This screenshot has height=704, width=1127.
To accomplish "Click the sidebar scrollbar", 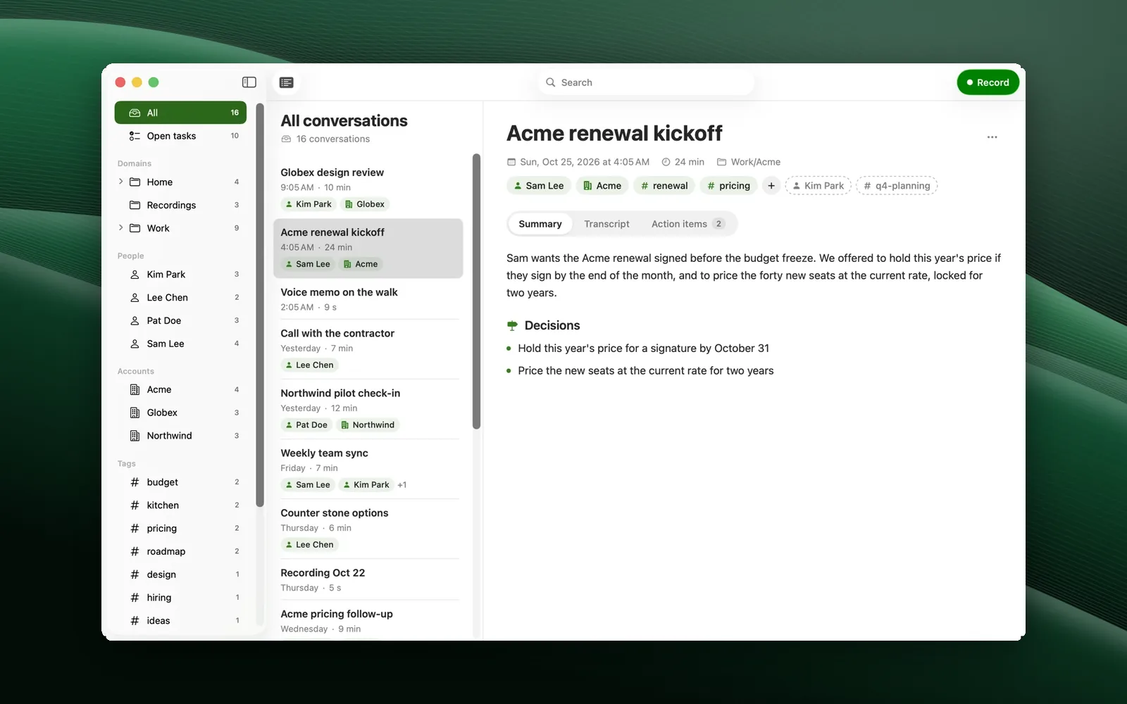I will [x=260, y=306].
